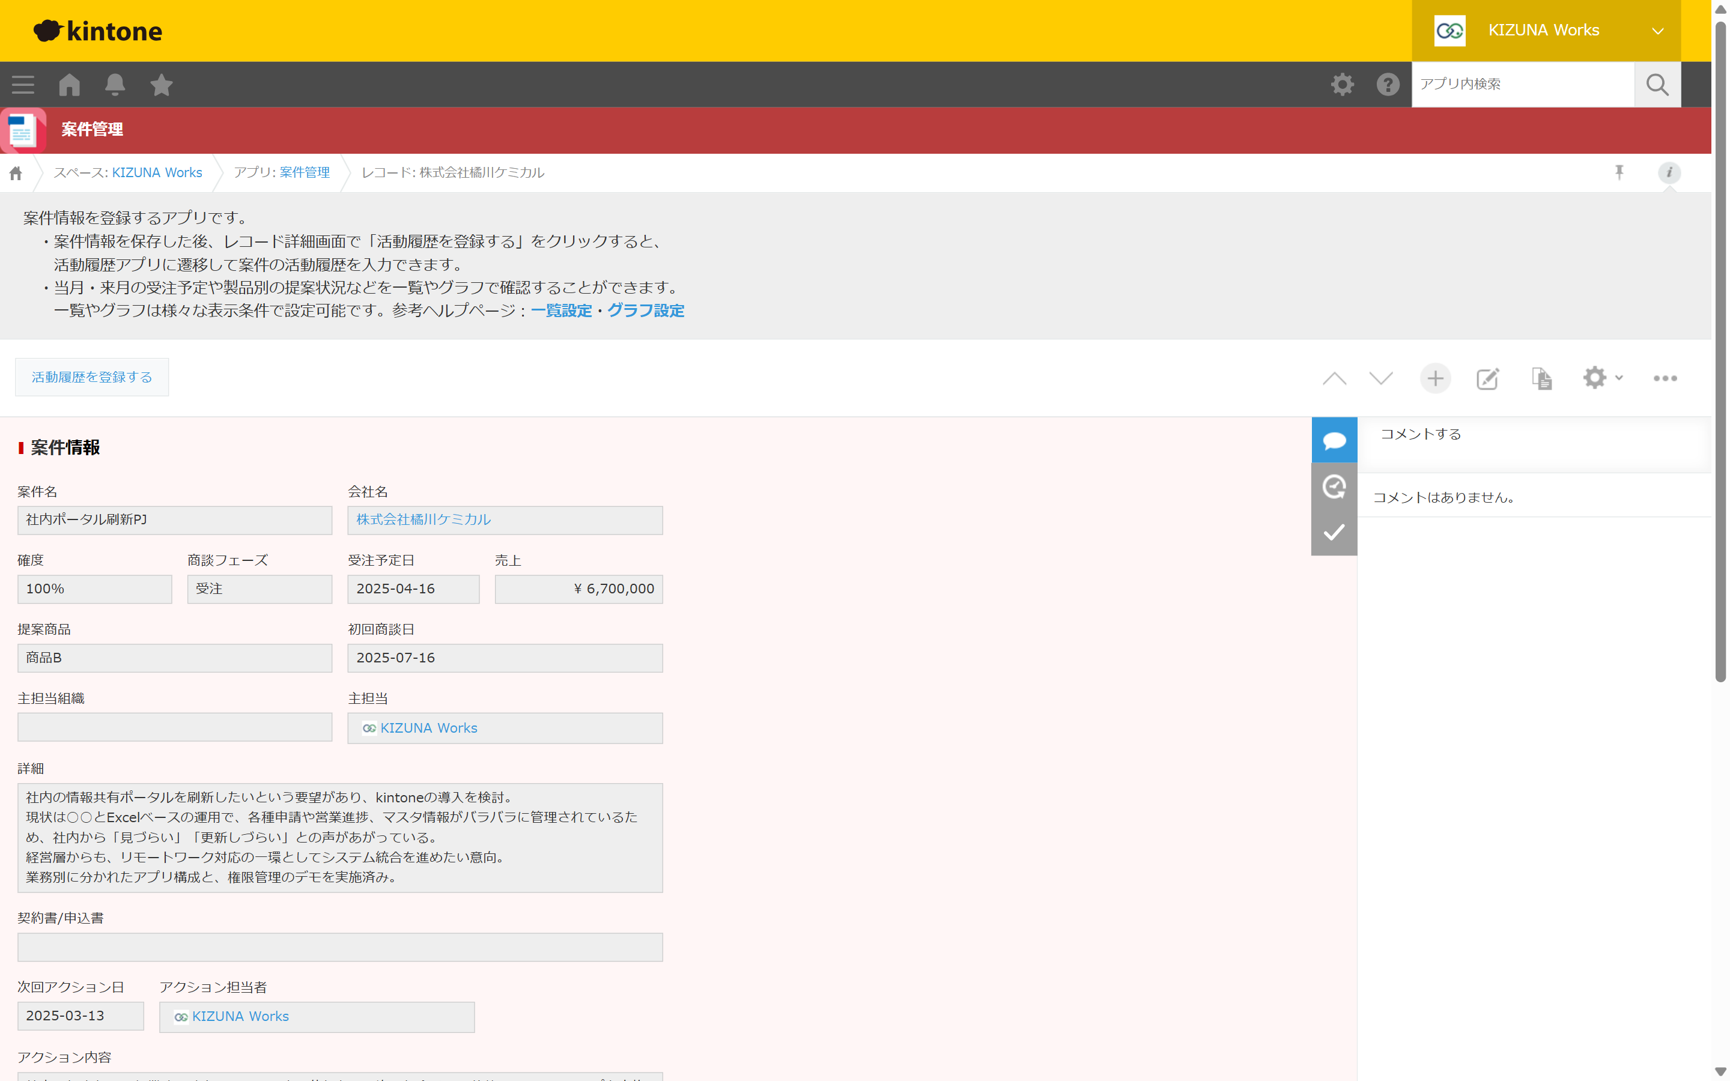Screen dimensions: 1730x1081
Task: Click the 2025-04-16 受注予定日 value
Action: 413,589
